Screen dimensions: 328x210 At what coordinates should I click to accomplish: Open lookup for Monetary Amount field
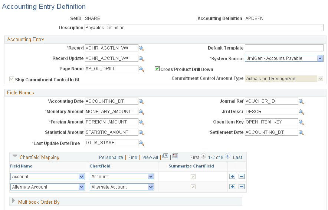click(x=141, y=112)
